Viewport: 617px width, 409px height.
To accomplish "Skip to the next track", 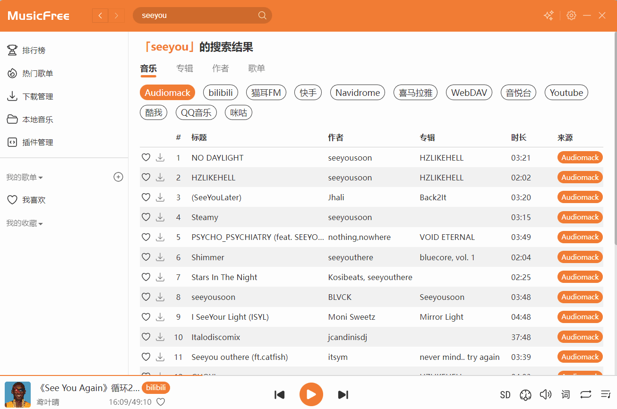I will (x=343, y=394).
